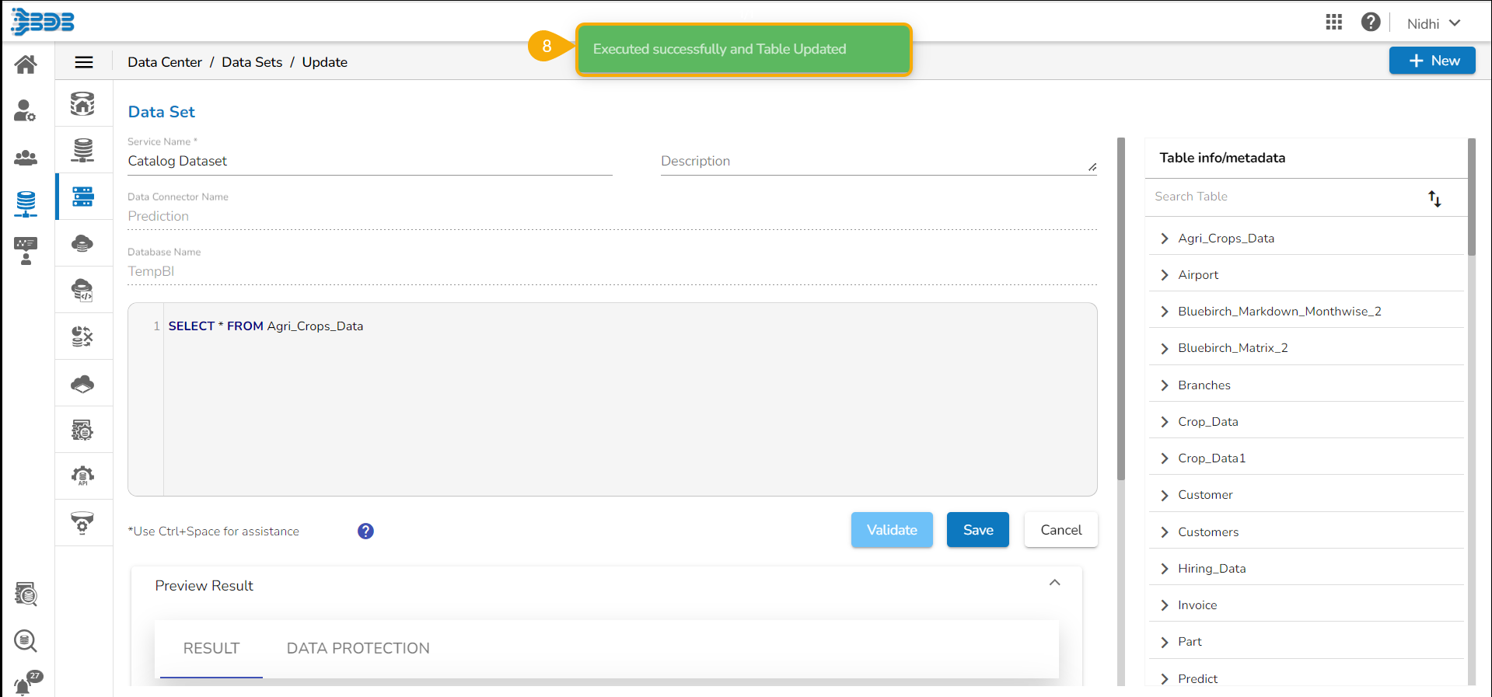
Task: Open the notifications bell icon
Action: [x=23, y=686]
